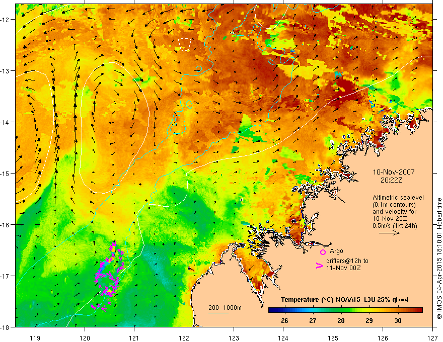
Task: Click the '(0.1m contours)' text
Action: coord(394,205)
